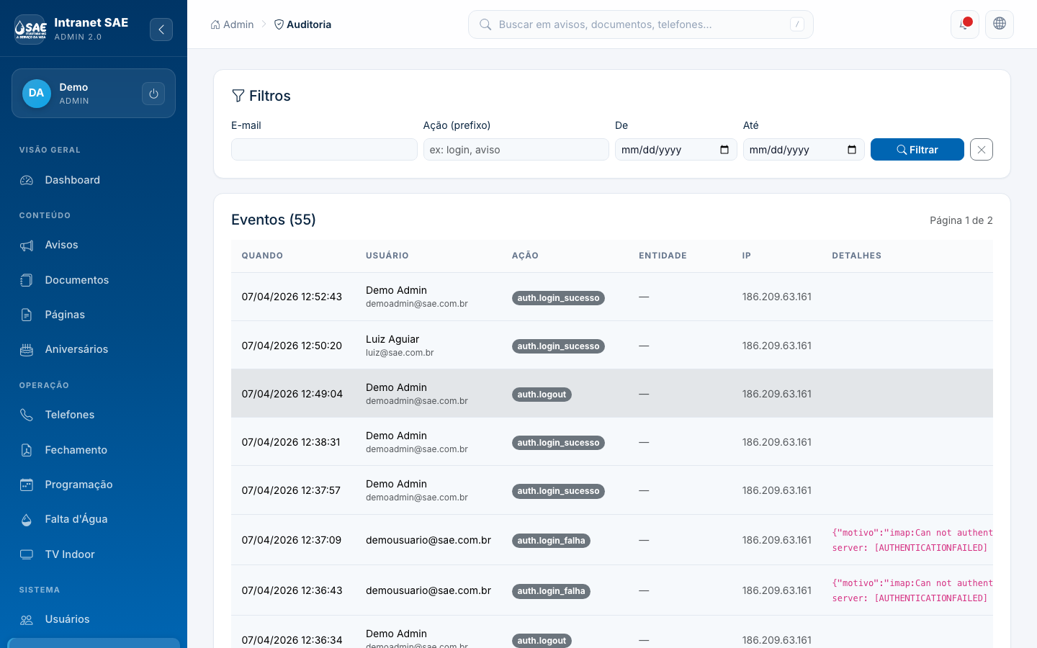Screen dimensions: 1037x648
Task: Click the Programação calendar icon
Action: pyautogui.click(x=27, y=485)
